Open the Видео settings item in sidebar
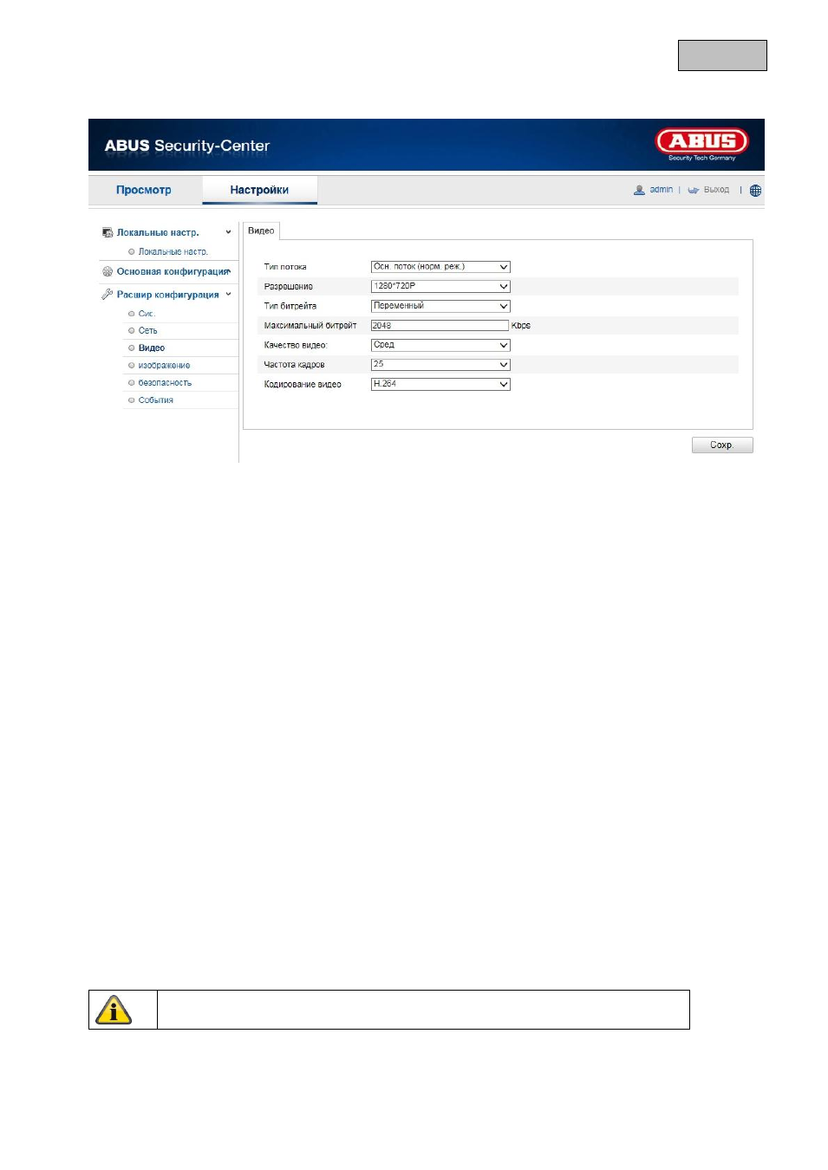Screen dimensions: 828x1170 click(152, 348)
